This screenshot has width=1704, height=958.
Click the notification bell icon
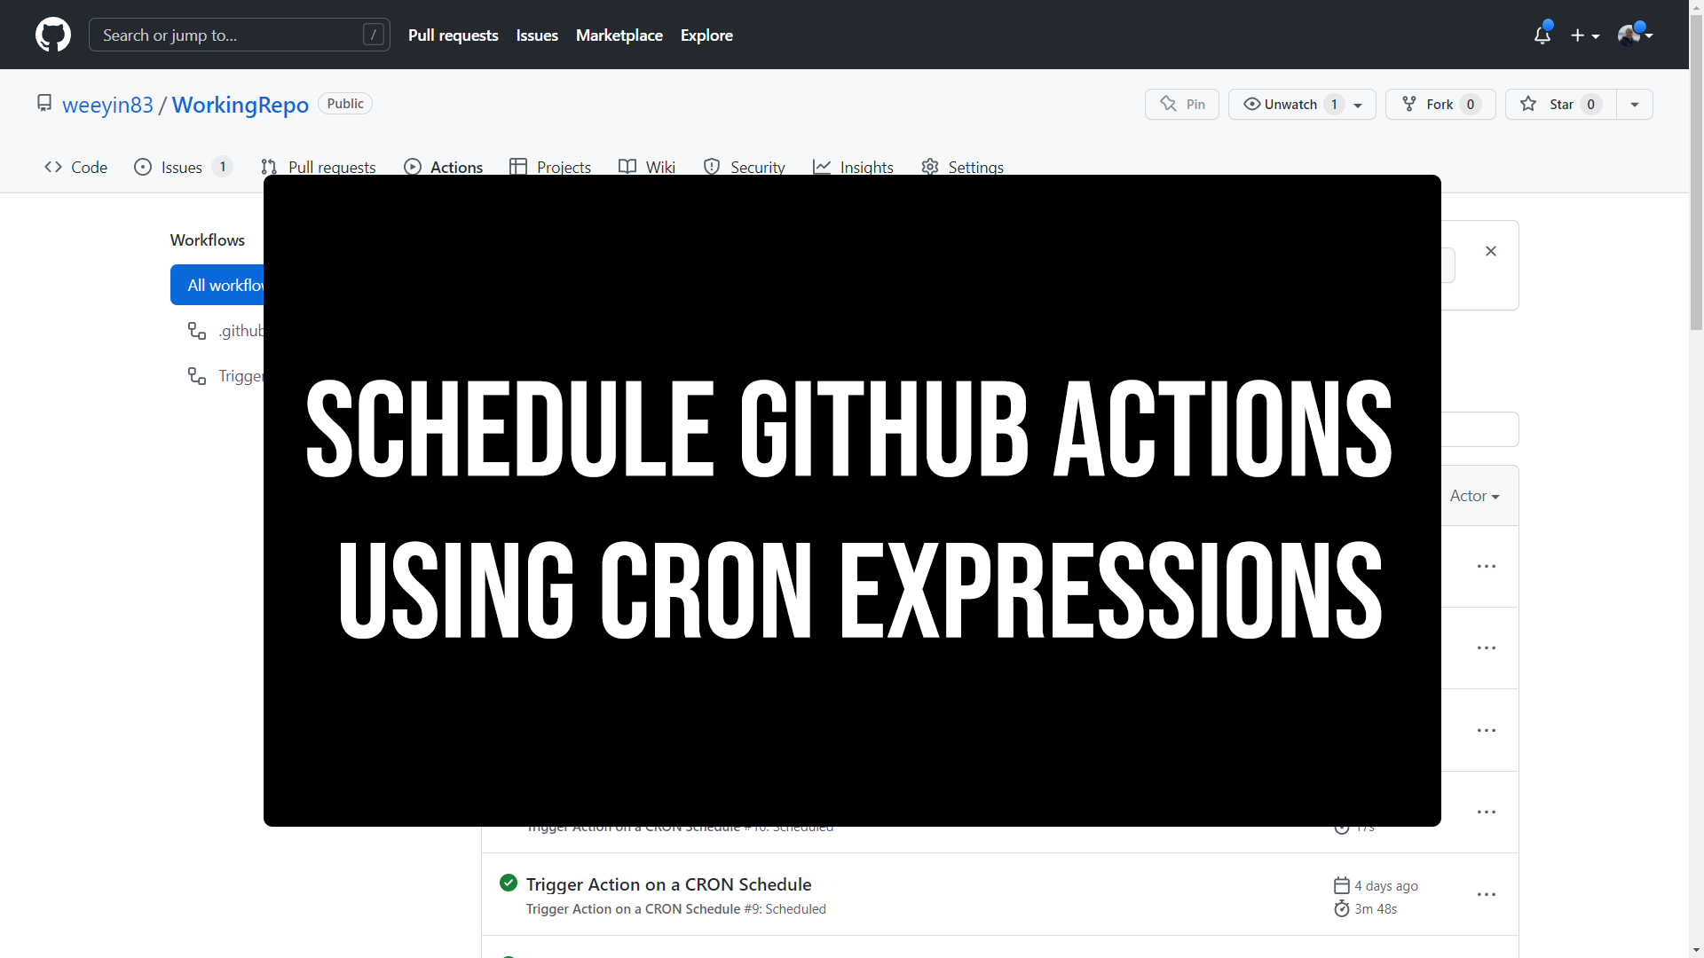pyautogui.click(x=1540, y=34)
